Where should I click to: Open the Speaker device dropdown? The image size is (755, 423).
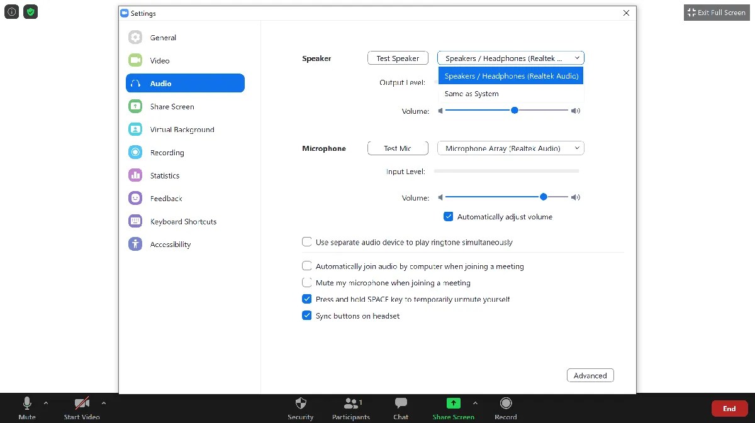tap(511, 58)
